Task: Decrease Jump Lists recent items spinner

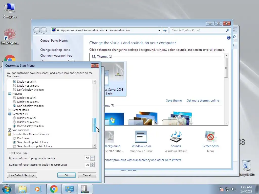Action: pos(92,166)
